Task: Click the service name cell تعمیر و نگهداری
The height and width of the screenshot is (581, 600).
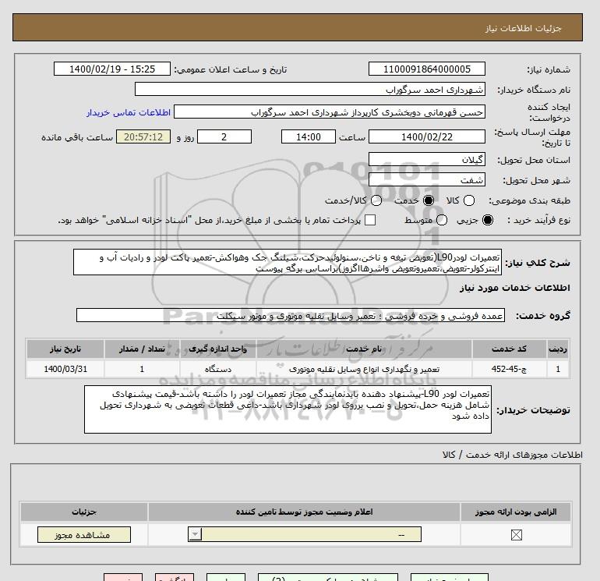Action: pos(364,369)
